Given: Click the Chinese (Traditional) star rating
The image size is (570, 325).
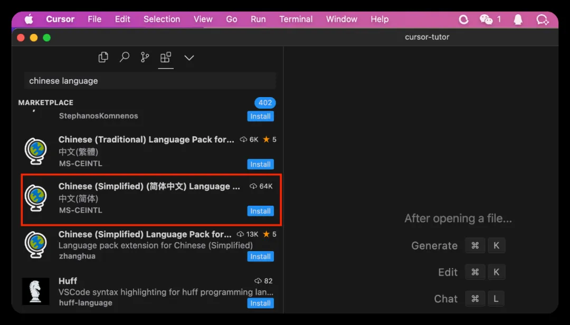Looking at the screenshot, I should [269, 140].
